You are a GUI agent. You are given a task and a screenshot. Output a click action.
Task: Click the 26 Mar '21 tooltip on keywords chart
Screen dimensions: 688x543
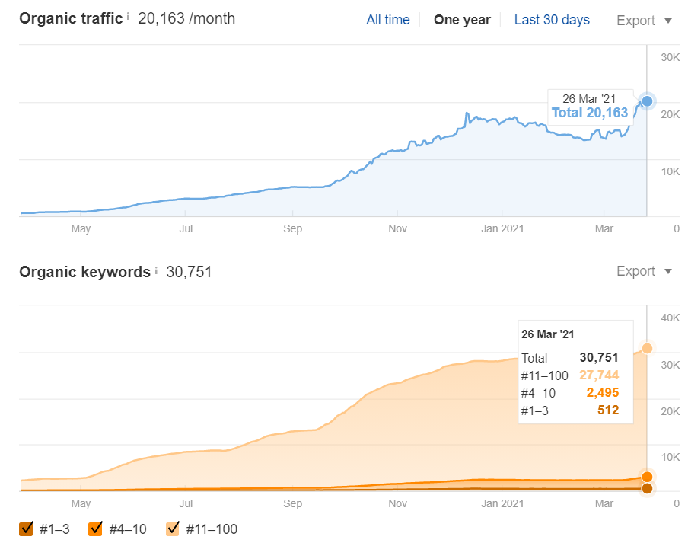point(548,334)
